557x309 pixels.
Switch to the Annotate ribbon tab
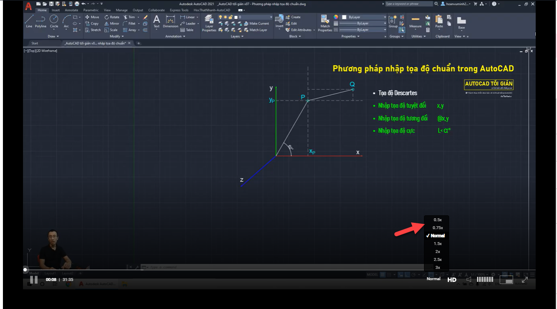click(72, 10)
